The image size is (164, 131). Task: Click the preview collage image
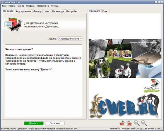tap(125, 59)
